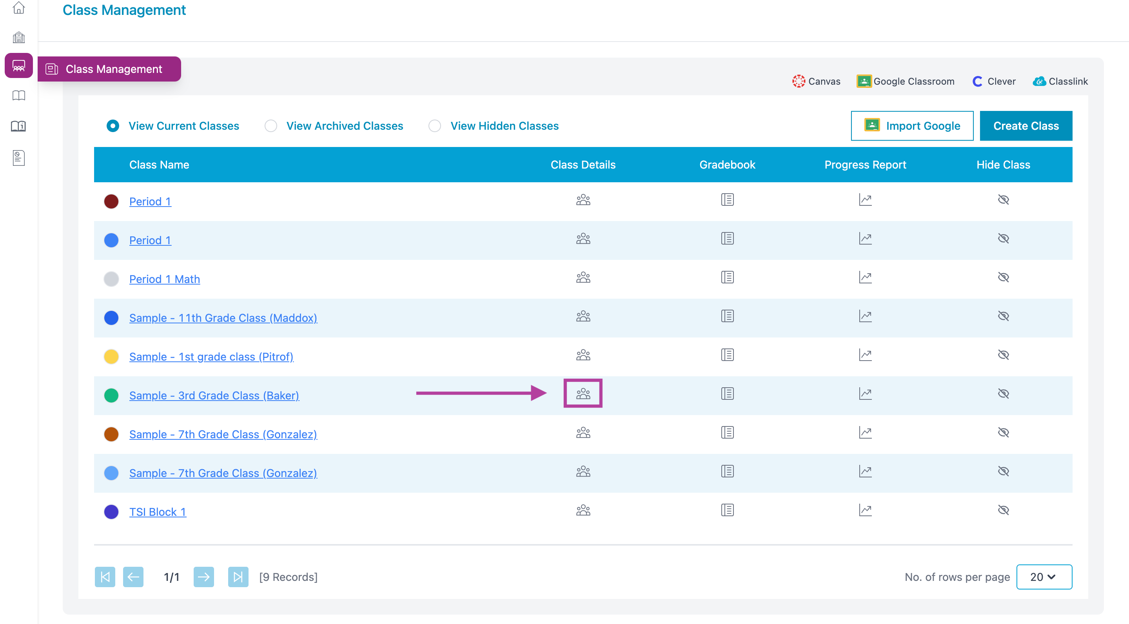This screenshot has height=624, width=1129.
Task: Click the Hide Class column header
Action: pos(1003,165)
